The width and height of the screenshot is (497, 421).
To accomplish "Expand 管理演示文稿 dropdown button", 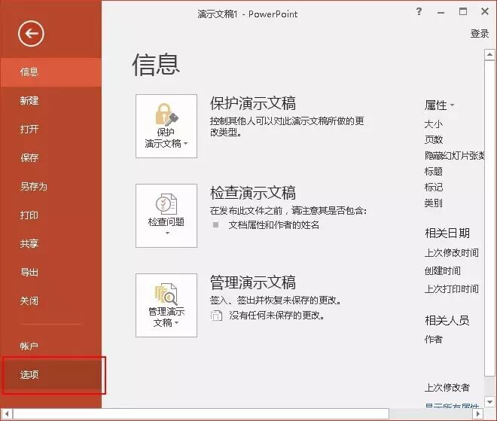I will pyautogui.click(x=166, y=305).
